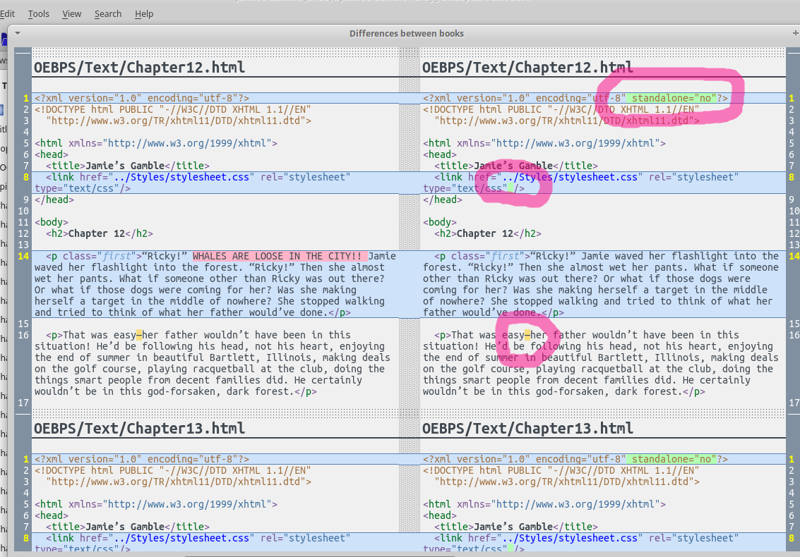Click the right pane OEBPS/Text/Chapter12.html heading

coord(527,67)
